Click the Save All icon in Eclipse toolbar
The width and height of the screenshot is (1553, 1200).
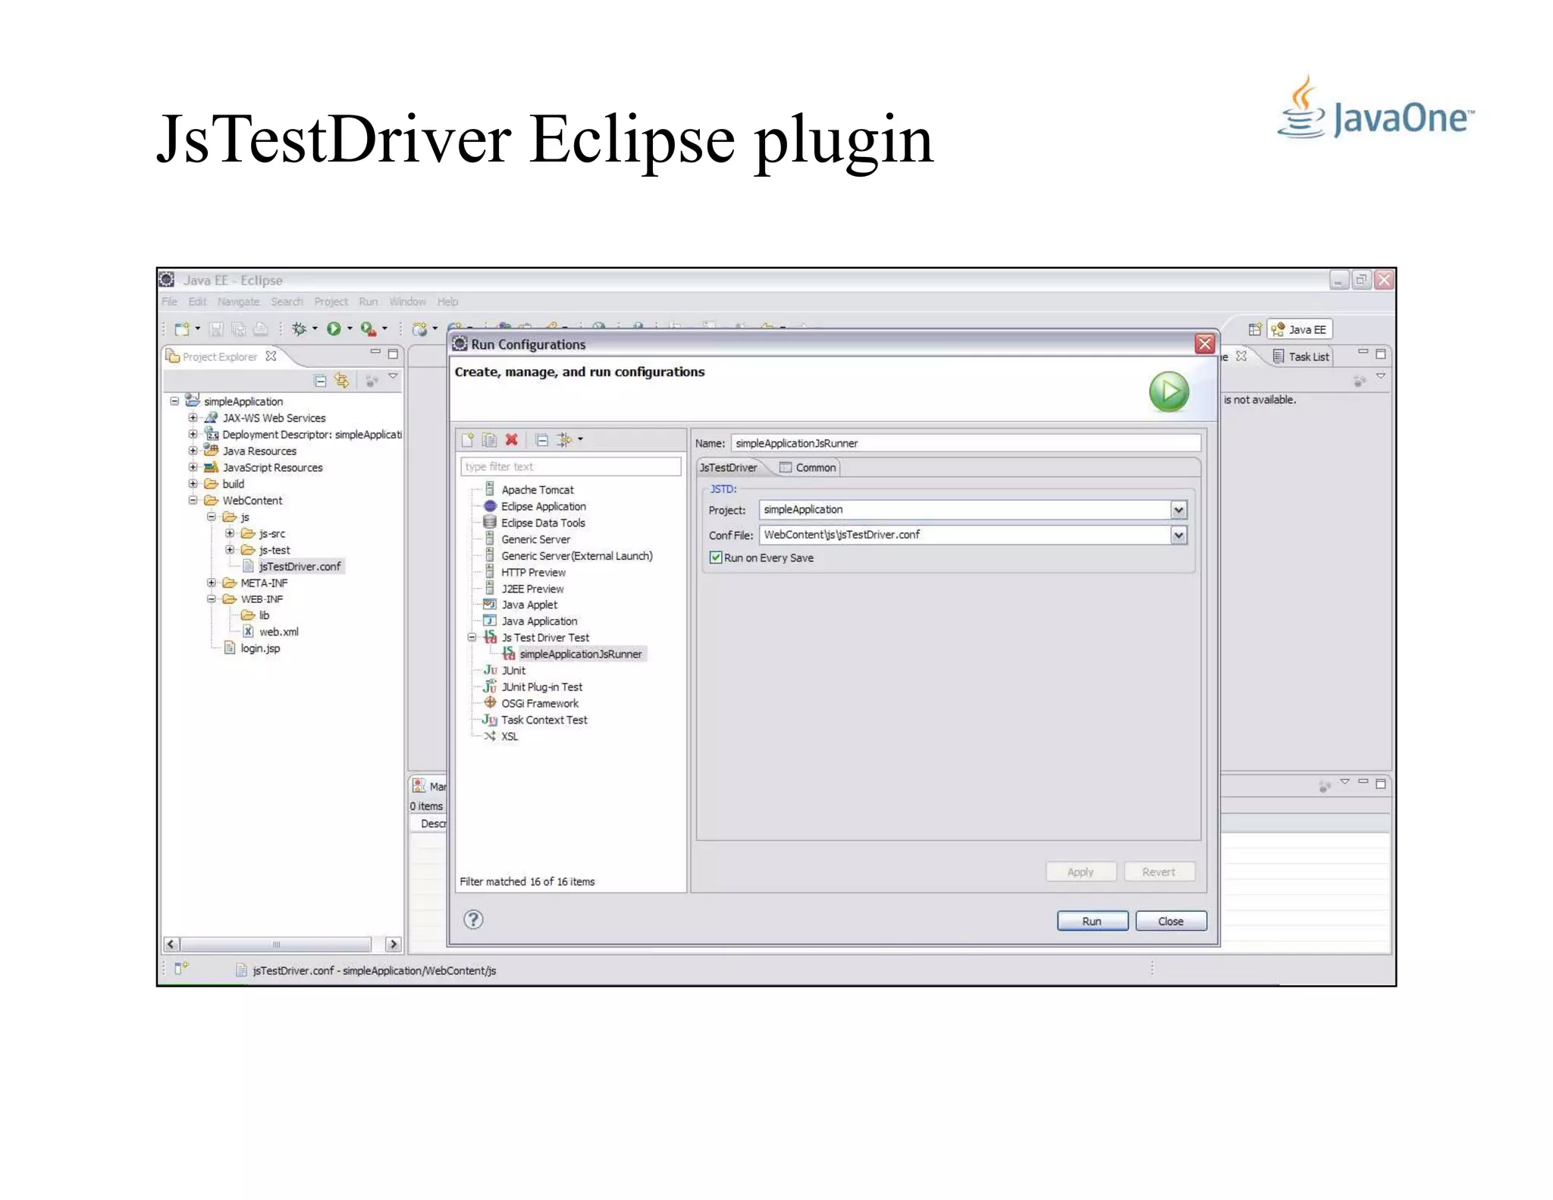(x=238, y=329)
